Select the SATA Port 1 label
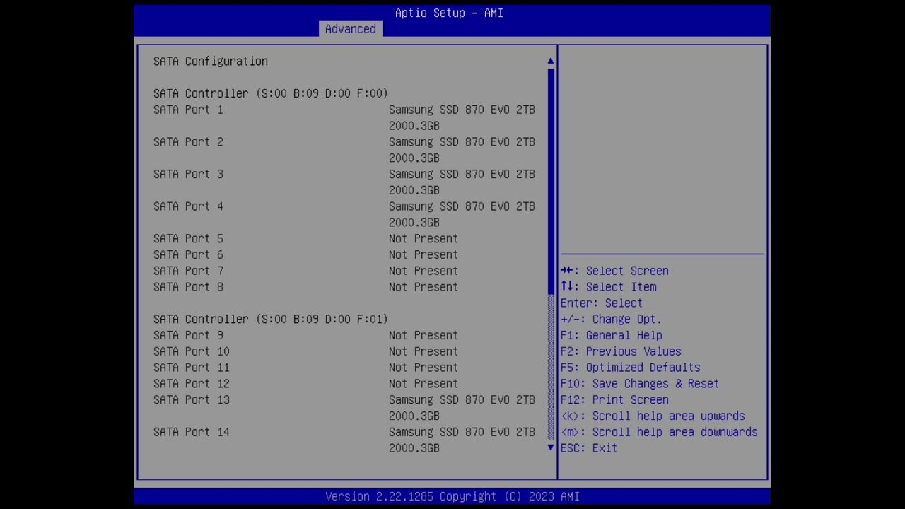 188,110
